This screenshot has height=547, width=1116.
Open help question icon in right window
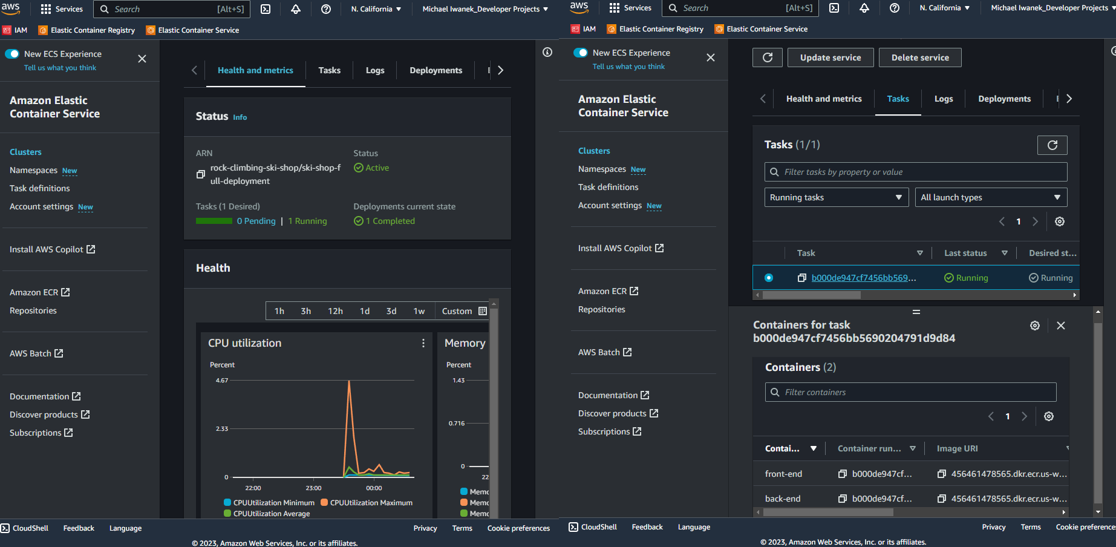click(x=895, y=8)
